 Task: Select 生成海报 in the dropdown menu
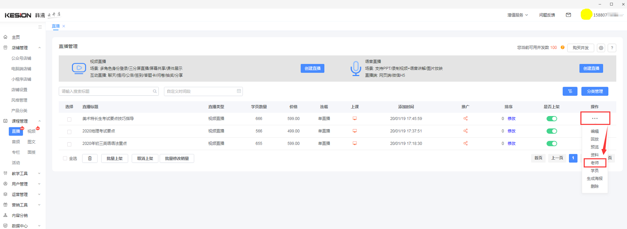click(x=595, y=178)
